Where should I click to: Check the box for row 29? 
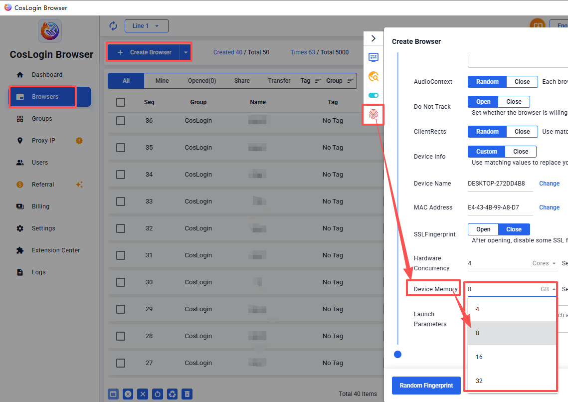click(x=121, y=309)
